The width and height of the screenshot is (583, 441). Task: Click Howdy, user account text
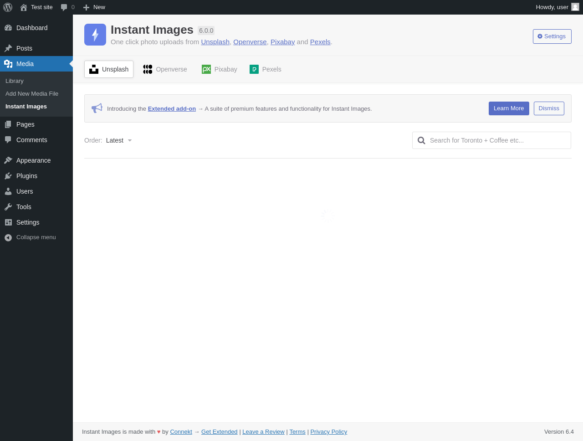[552, 7]
